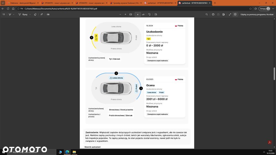This screenshot has width=276, height=155.
Task: Switch page view layout
Action: [156, 14]
